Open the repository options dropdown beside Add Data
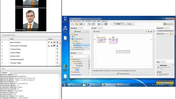The image size is (176, 99). 87,32
